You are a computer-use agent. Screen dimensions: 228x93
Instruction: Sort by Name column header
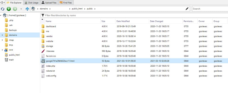(x=72, y=21)
